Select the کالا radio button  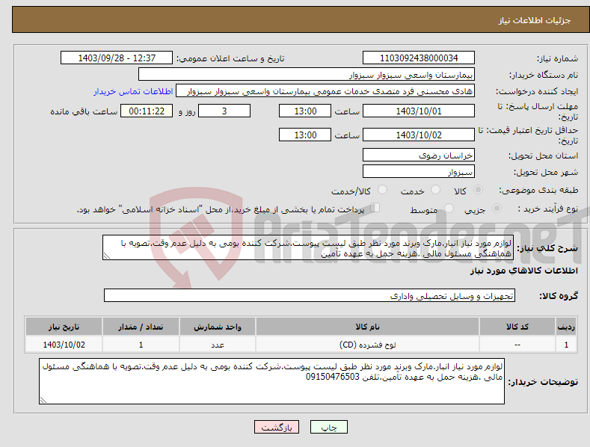[x=478, y=190]
